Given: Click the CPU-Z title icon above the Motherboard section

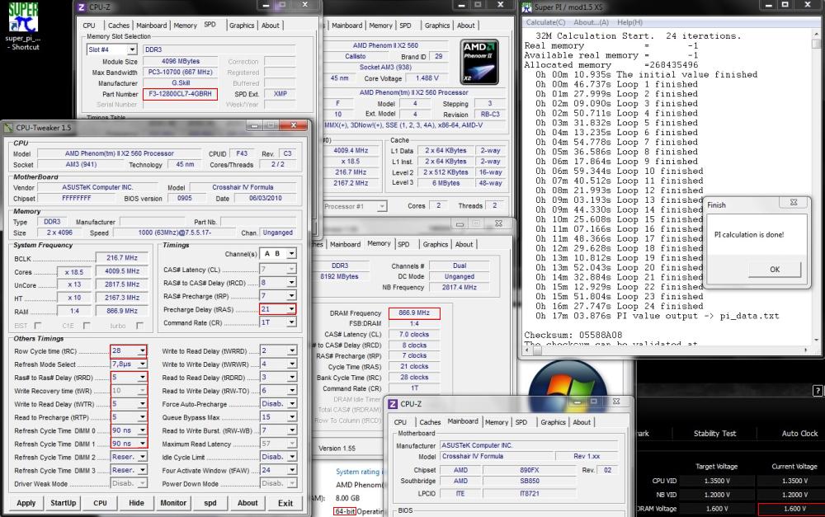Looking at the screenshot, I should [x=393, y=404].
